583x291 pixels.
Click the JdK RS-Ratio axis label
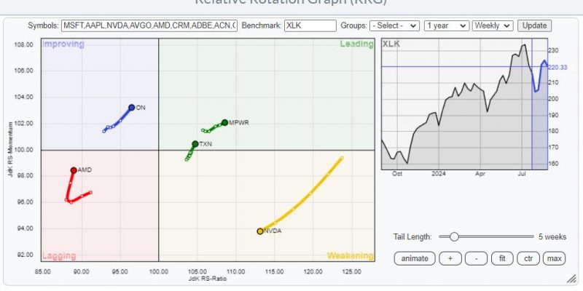coord(208,279)
